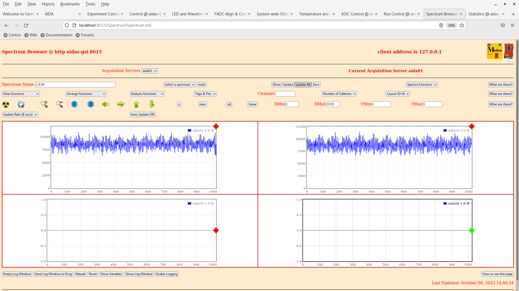Click the Show Log Window button
The height and width of the screenshot is (291, 519).
pos(139,274)
